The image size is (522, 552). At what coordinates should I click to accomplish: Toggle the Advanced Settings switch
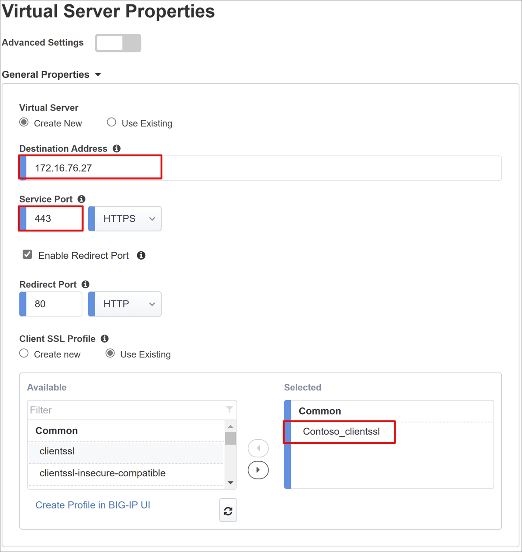(118, 43)
